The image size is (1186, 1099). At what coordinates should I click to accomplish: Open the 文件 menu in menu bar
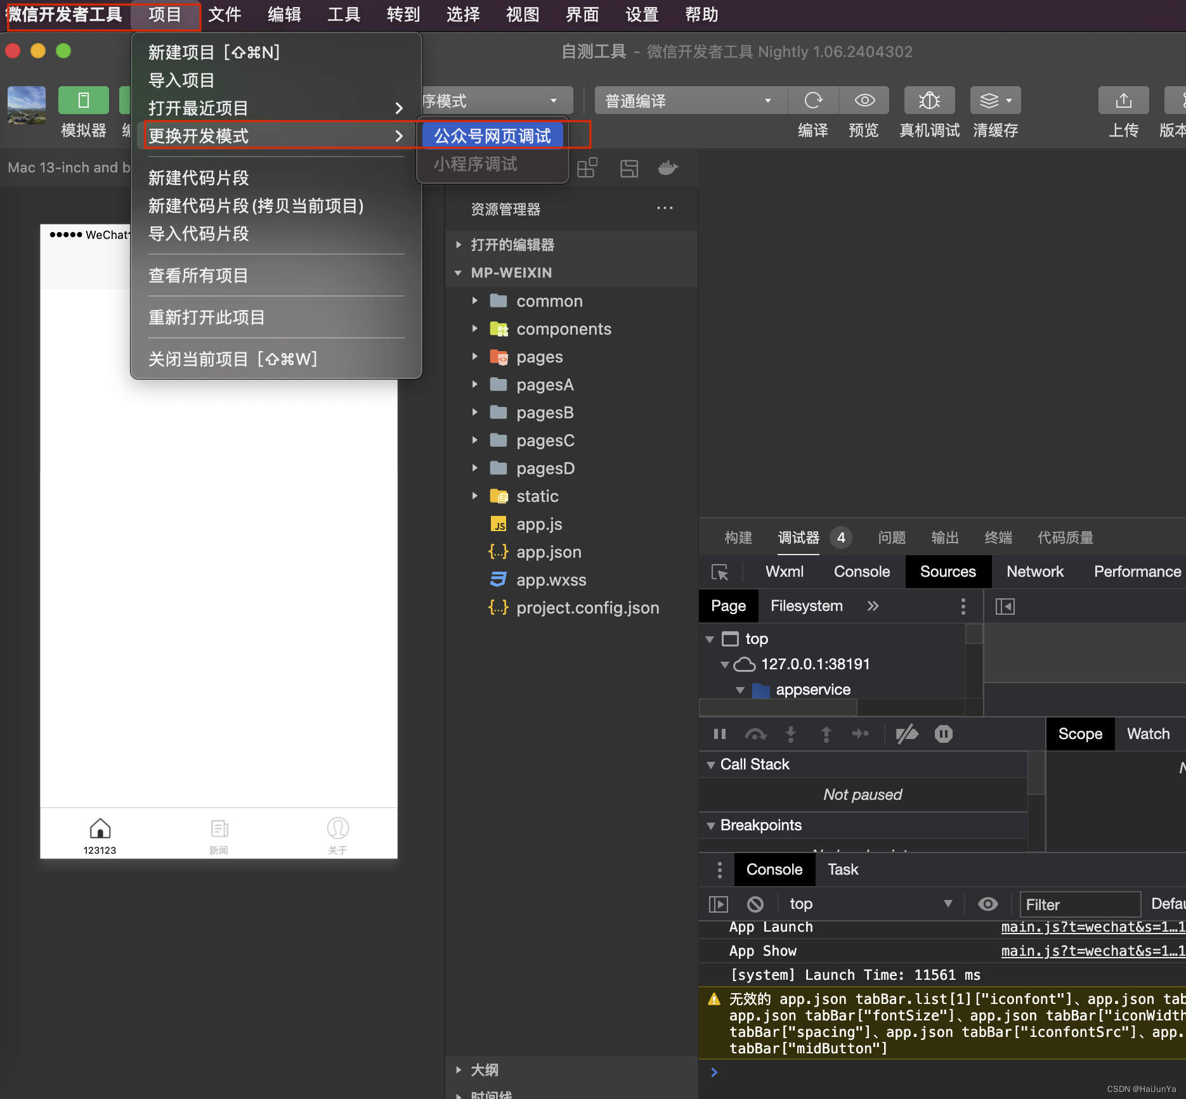pos(225,14)
